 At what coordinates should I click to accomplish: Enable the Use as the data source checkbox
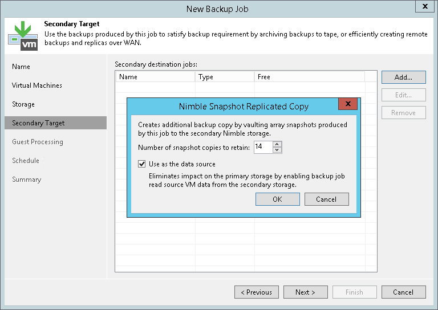click(142, 164)
